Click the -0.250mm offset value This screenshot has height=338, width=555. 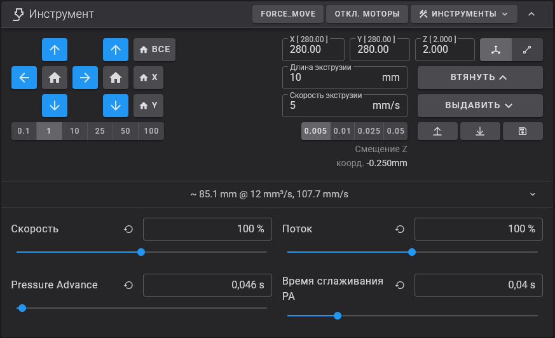[387, 164]
